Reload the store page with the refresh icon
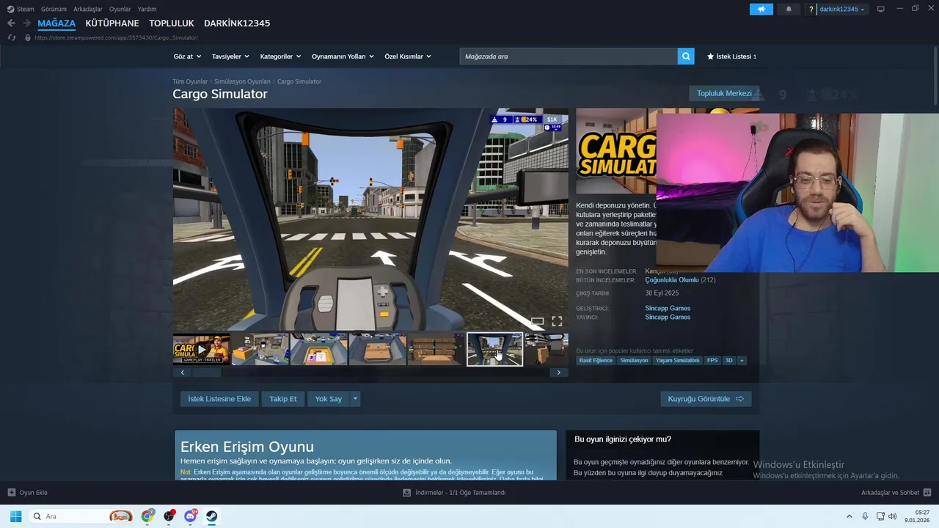939x528 pixels. (12, 37)
